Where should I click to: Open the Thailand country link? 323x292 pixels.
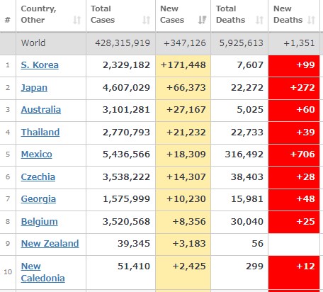pyautogui.click(x=40, y=133)
